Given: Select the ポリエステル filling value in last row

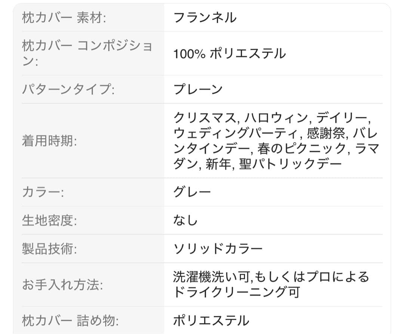Looking at the screenshot, I should click(x=211, y=321).
